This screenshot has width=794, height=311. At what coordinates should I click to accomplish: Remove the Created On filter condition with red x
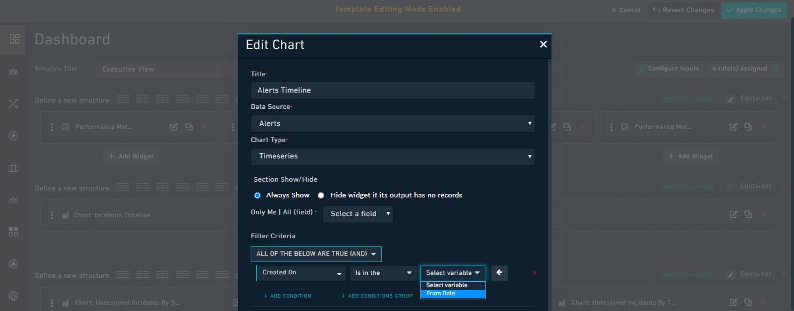[x=535, y=273]
